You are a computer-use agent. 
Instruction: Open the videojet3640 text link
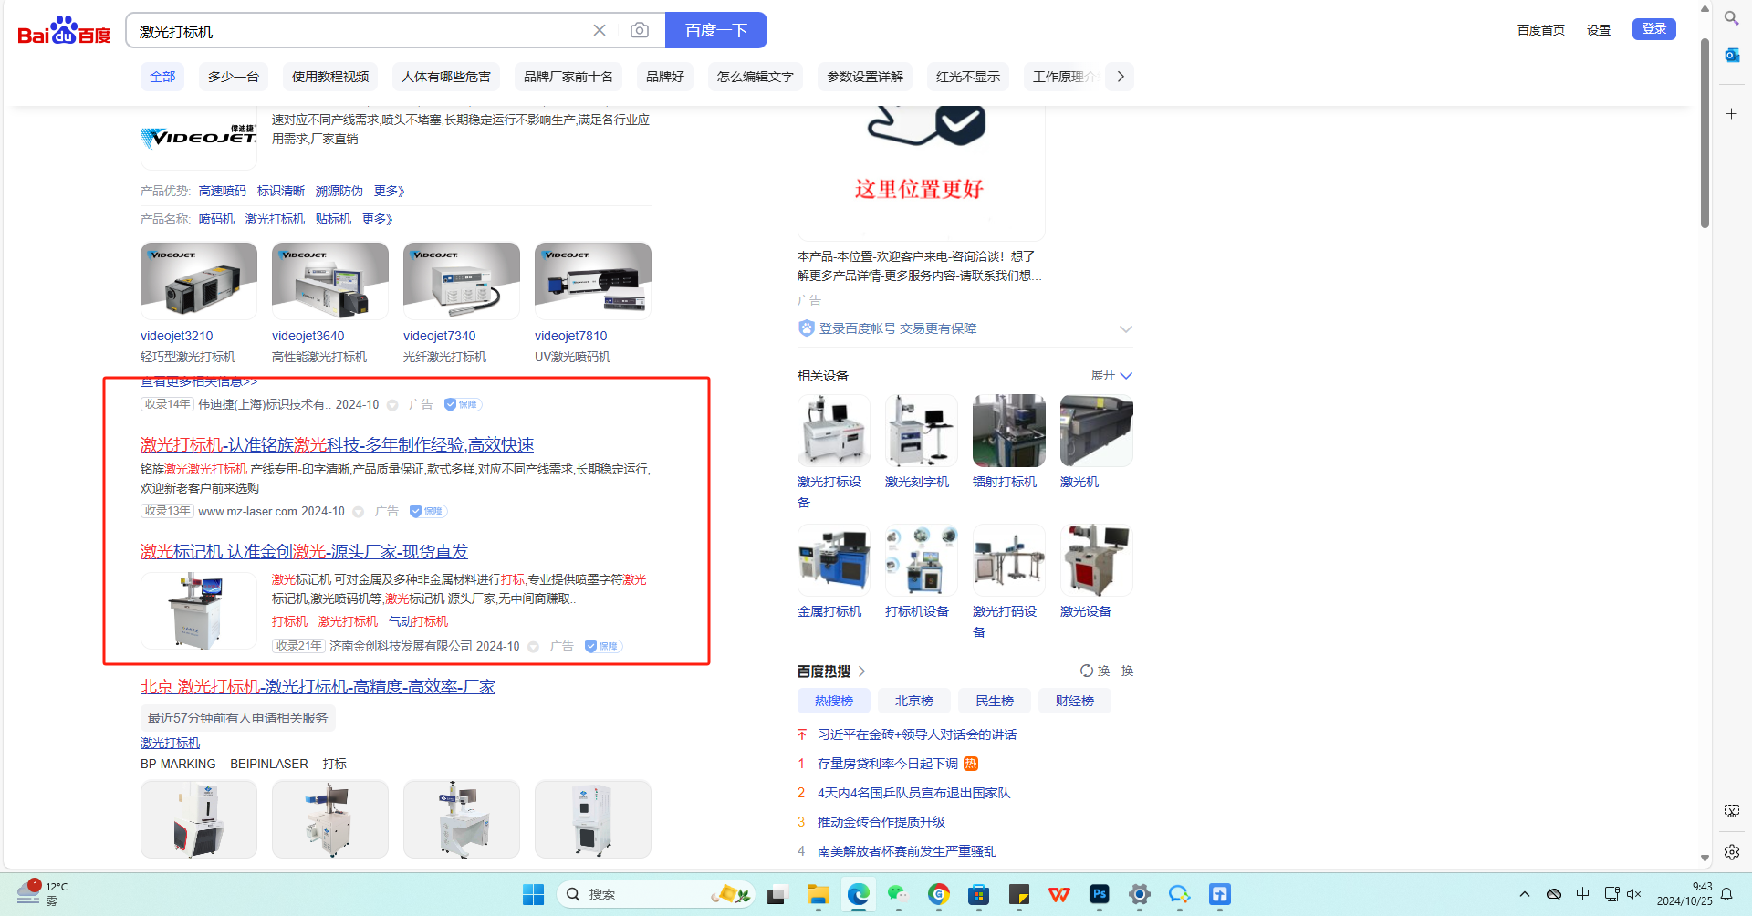(x=308, y=336)
